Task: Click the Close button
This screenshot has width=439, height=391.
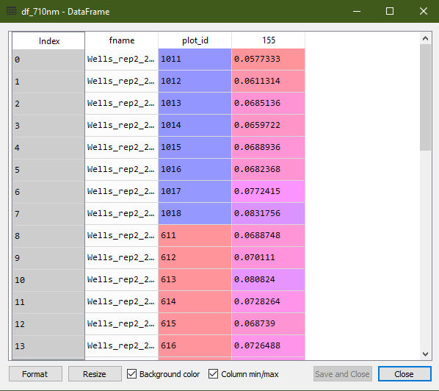Action: coord(404,374)
